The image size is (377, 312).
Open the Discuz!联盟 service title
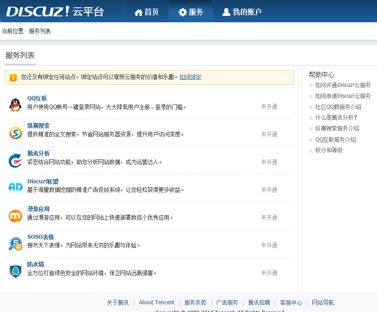tap(43, 181)
